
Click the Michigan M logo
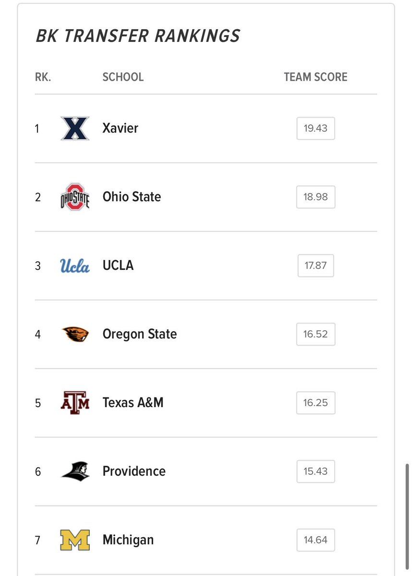point(75,540)
